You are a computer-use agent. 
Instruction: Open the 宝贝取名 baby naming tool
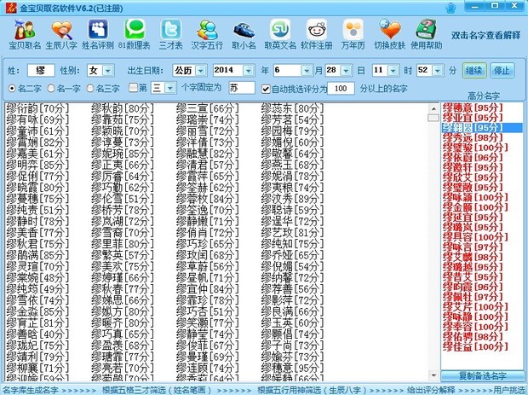pos(24,35)
